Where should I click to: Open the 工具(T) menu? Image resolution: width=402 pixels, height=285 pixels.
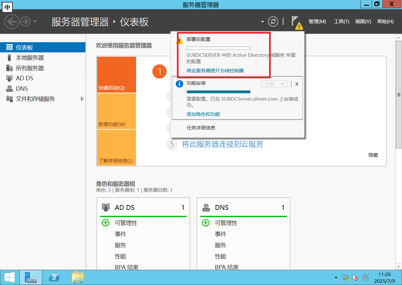pos(342,22)
